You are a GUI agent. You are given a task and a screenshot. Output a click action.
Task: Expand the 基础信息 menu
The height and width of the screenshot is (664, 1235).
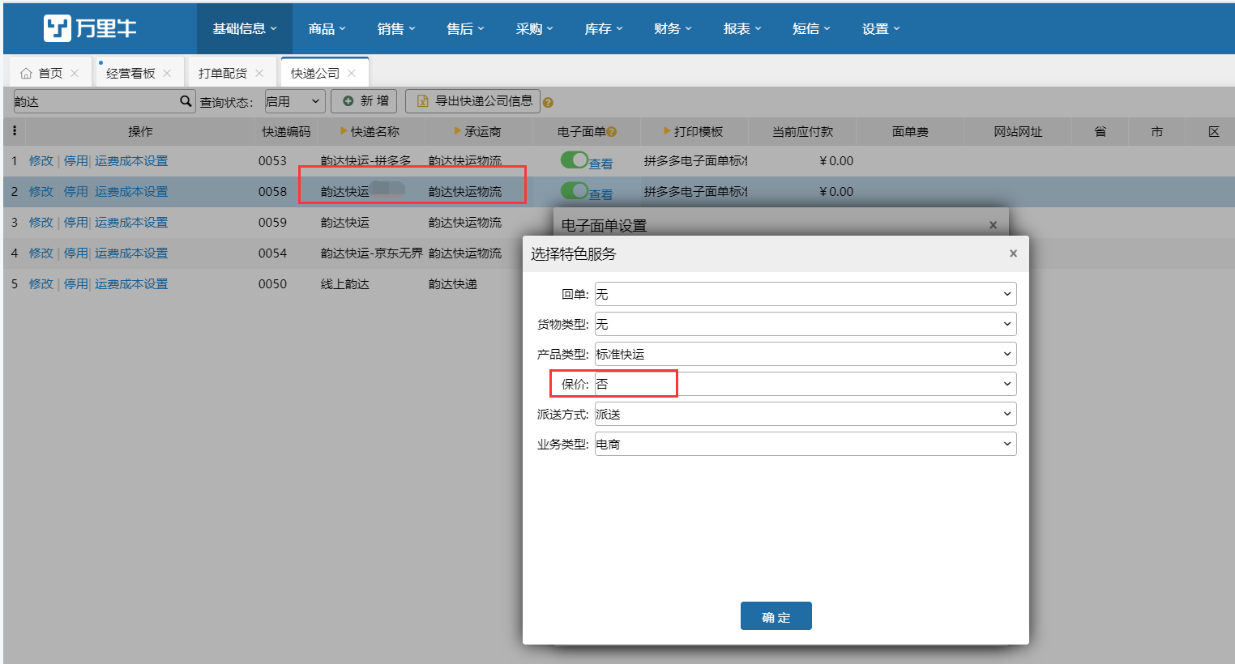[x=245, y=28]
